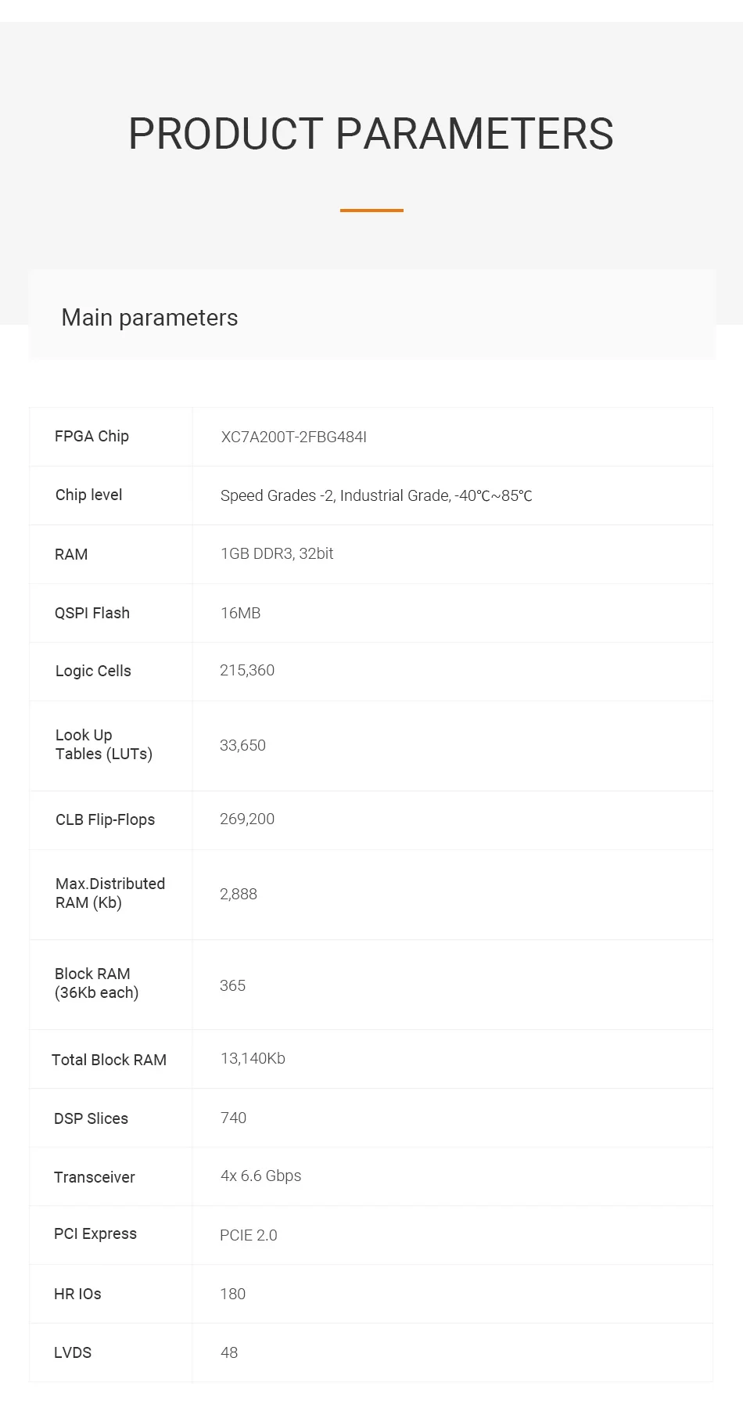The height and width of the screenshot is (1426, 743).
Task: Click the Logic Cells value 215,360
Action: point(247,671)
